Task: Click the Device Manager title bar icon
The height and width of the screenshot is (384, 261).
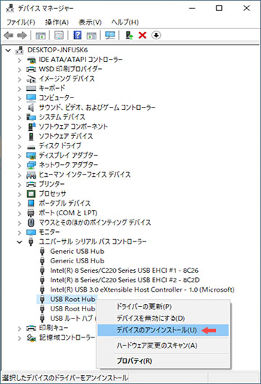Action: [x=9, y=8]
